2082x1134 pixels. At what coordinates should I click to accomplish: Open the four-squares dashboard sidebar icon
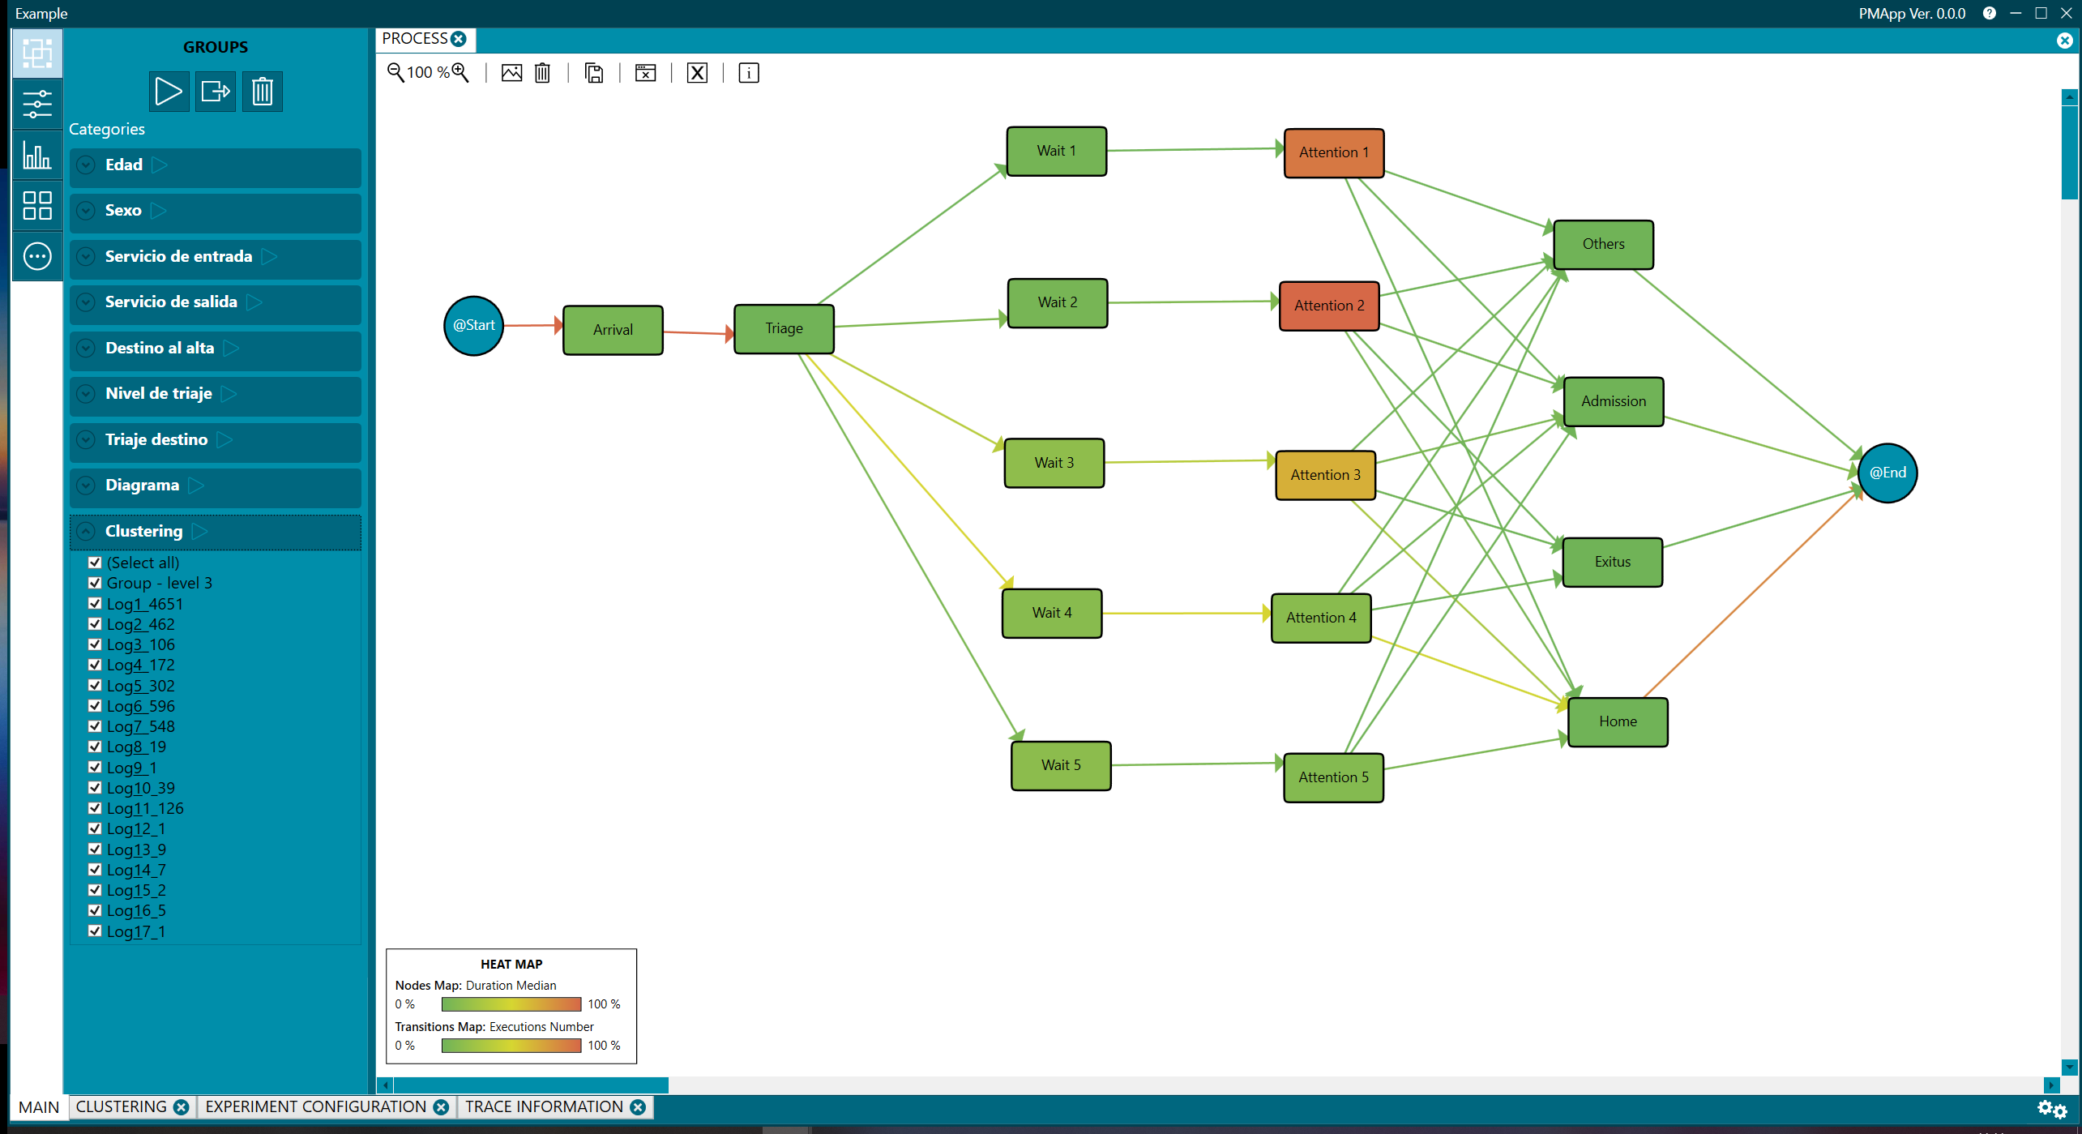coord(37,206)
